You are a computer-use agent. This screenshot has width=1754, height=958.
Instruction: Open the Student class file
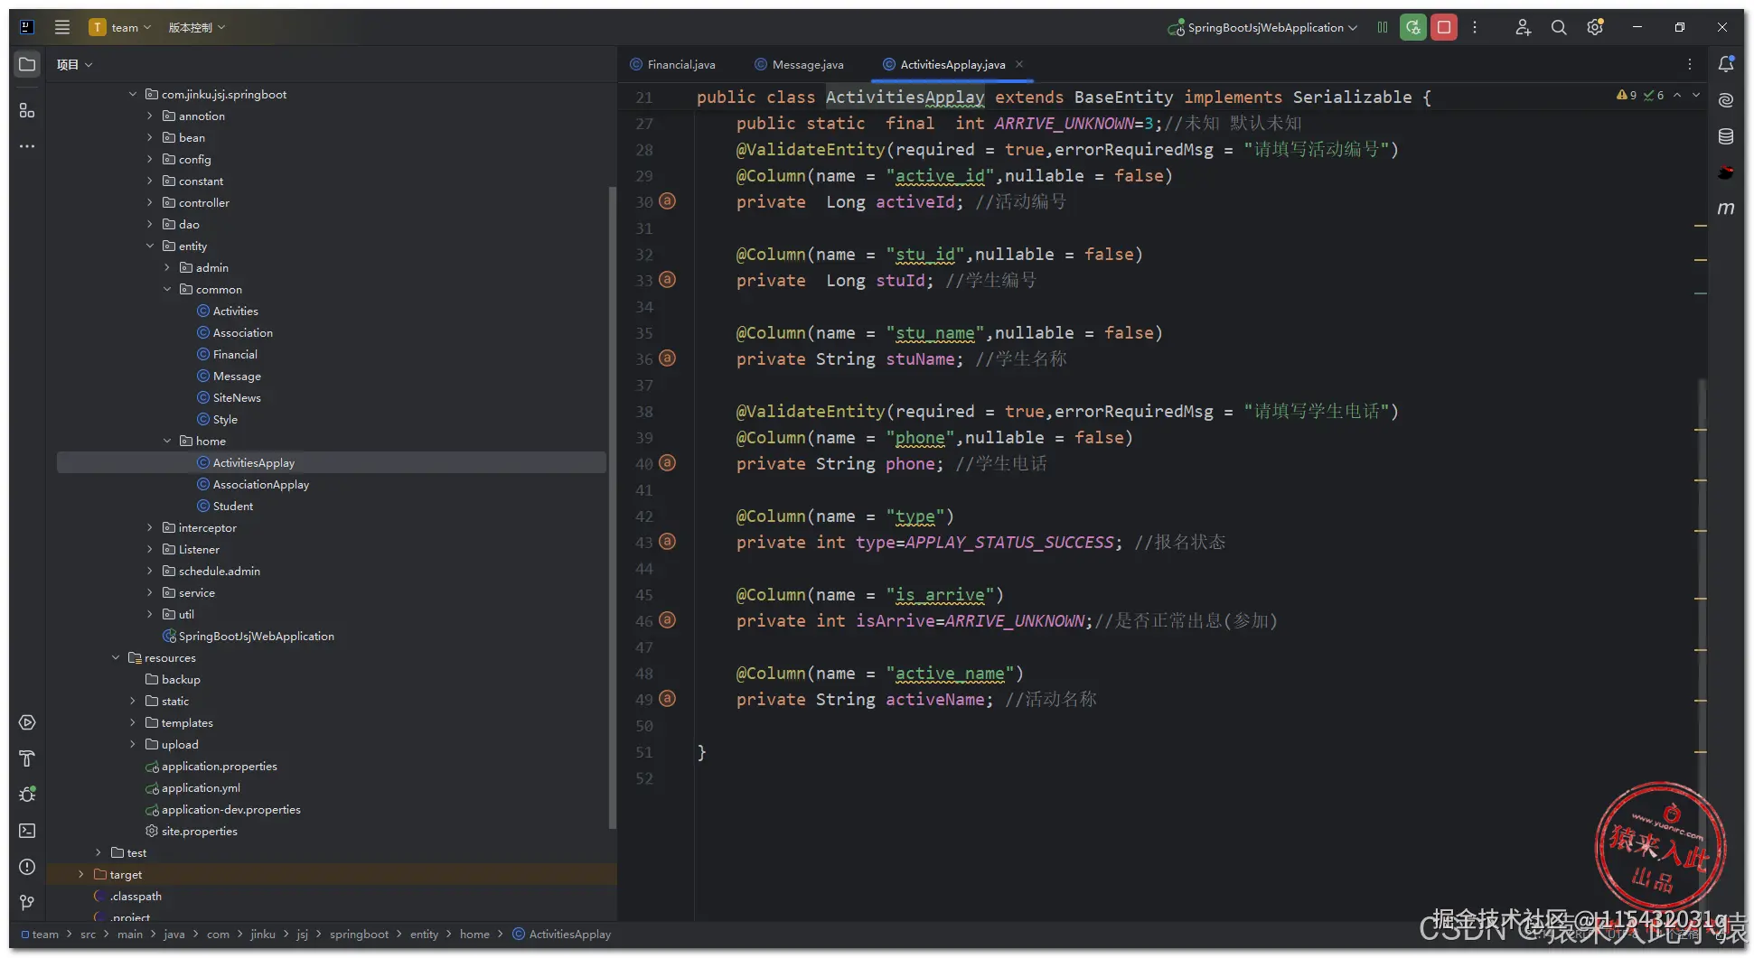tap(232, 506)
